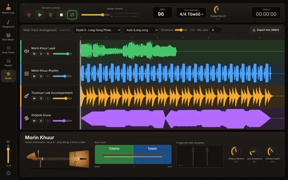288x180 pixels.
Task: Start playback with the green Play button
Action: pos(40,15)
